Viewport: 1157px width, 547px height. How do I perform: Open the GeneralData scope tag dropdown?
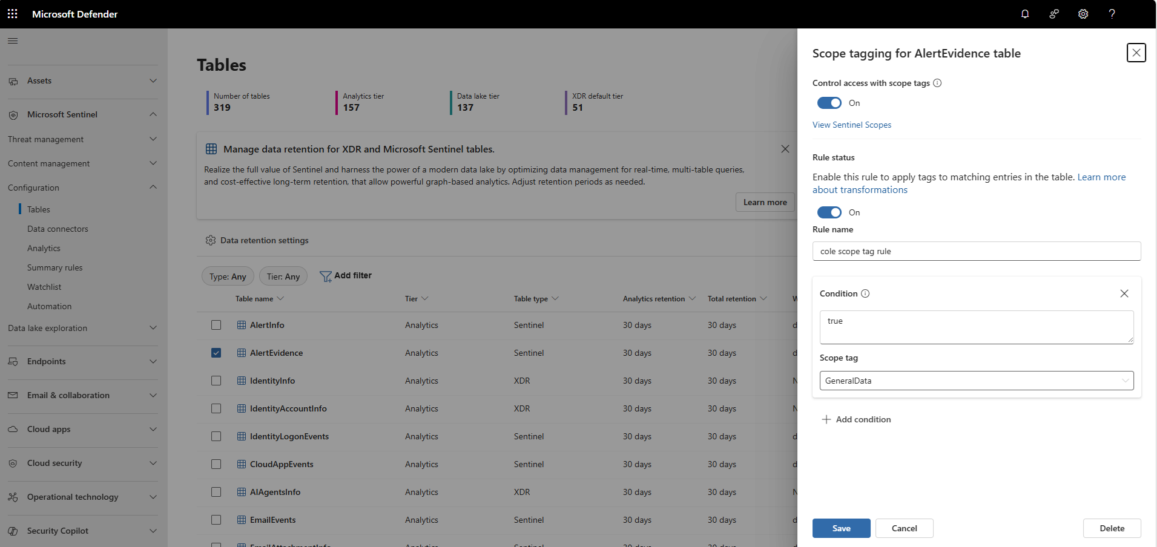point(1126,381)
